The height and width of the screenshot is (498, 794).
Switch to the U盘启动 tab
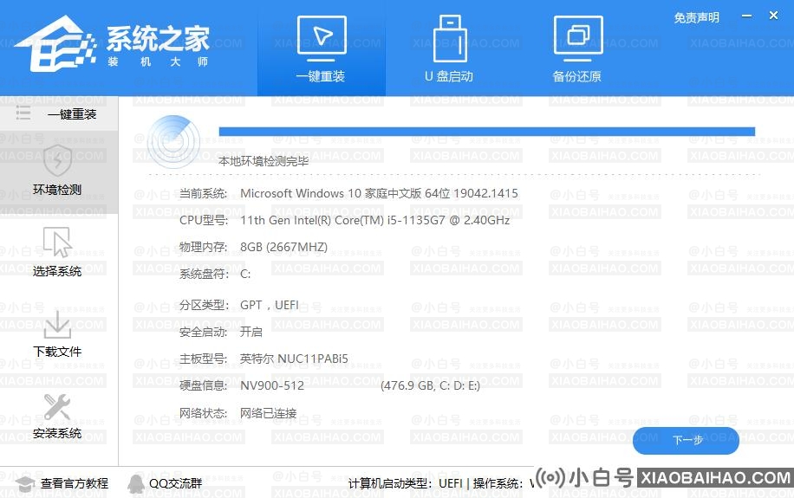click(x=449, y=49)
